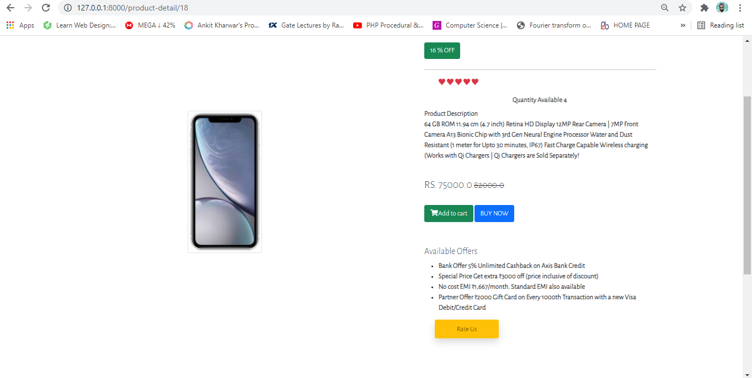Open the browser extensions puzzle icon
Image resolution: width=752 pixels, height=378 pixels.
(x=704, y=8)
